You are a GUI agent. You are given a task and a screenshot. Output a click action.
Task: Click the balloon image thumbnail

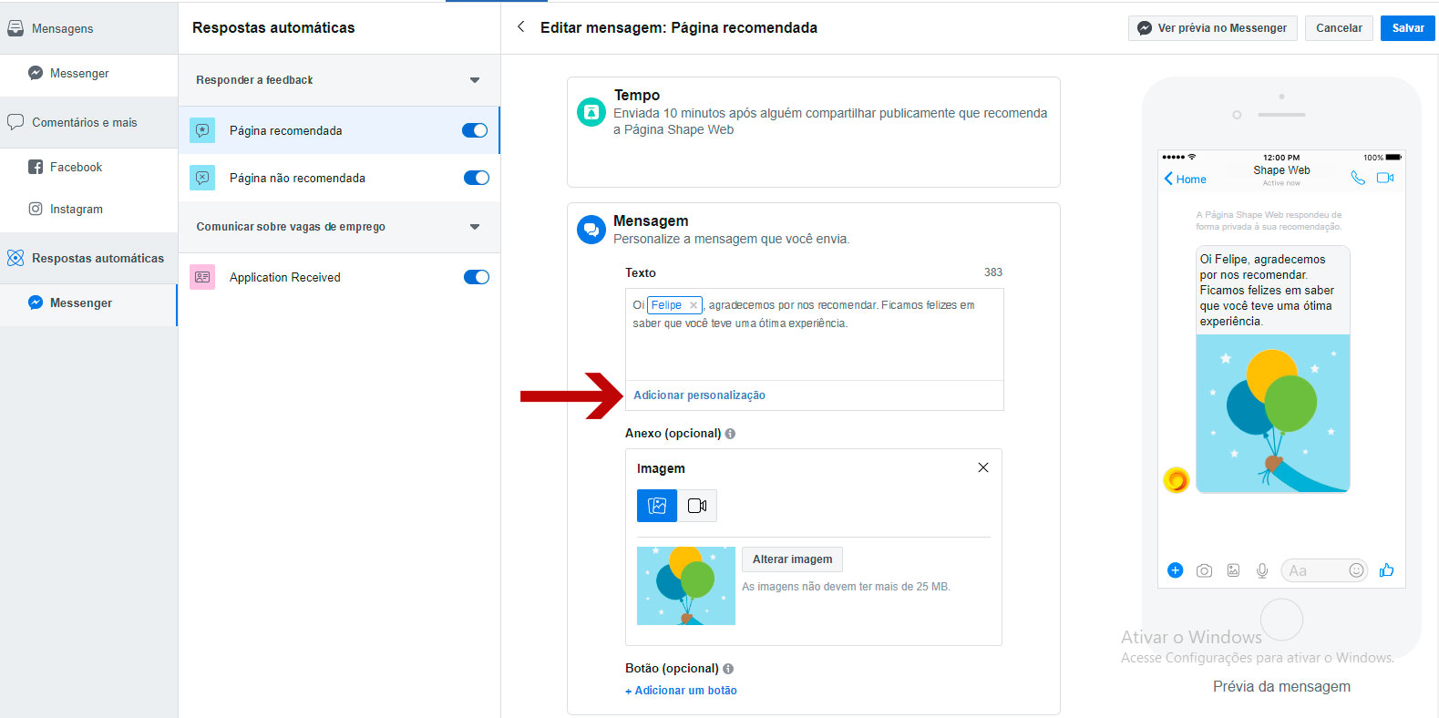point(685,586)
